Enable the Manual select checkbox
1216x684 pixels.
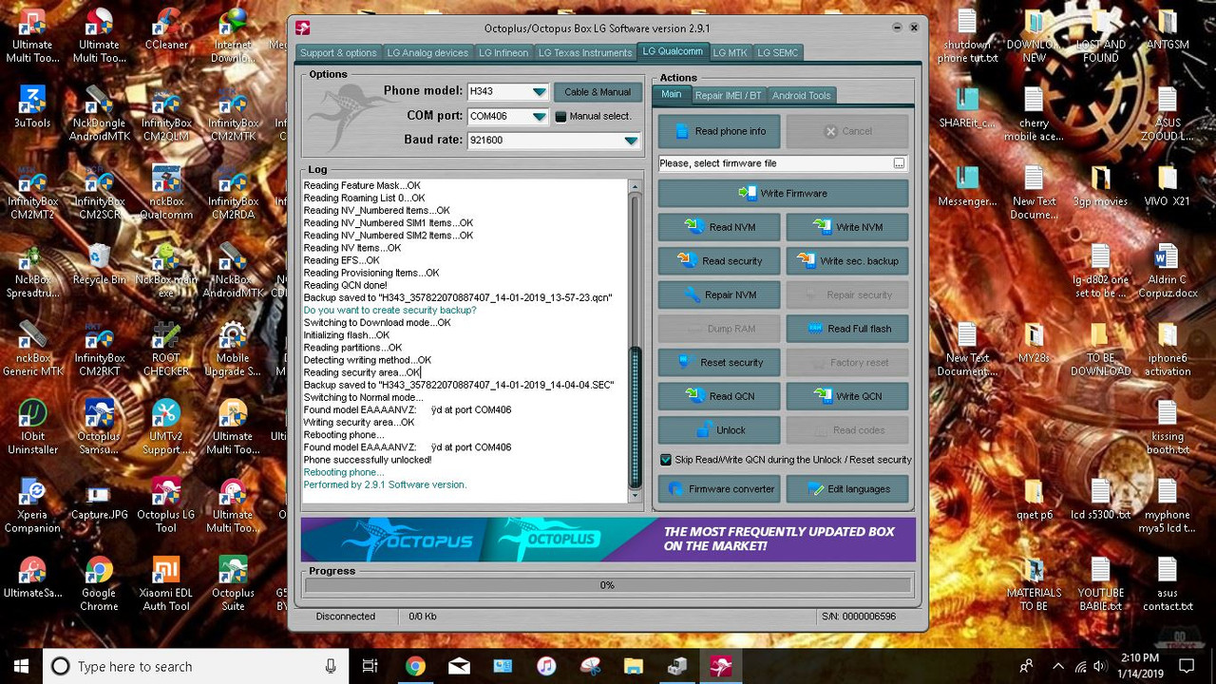pyautogui.click(x=560, y=117)
